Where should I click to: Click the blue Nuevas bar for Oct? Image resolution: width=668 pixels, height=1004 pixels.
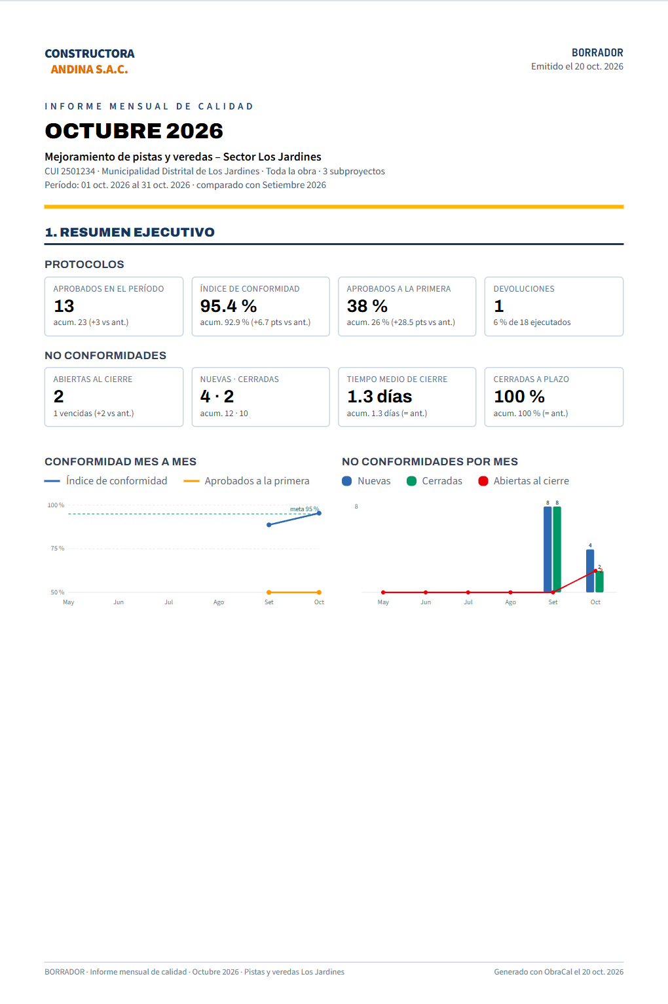pos(590,571)
